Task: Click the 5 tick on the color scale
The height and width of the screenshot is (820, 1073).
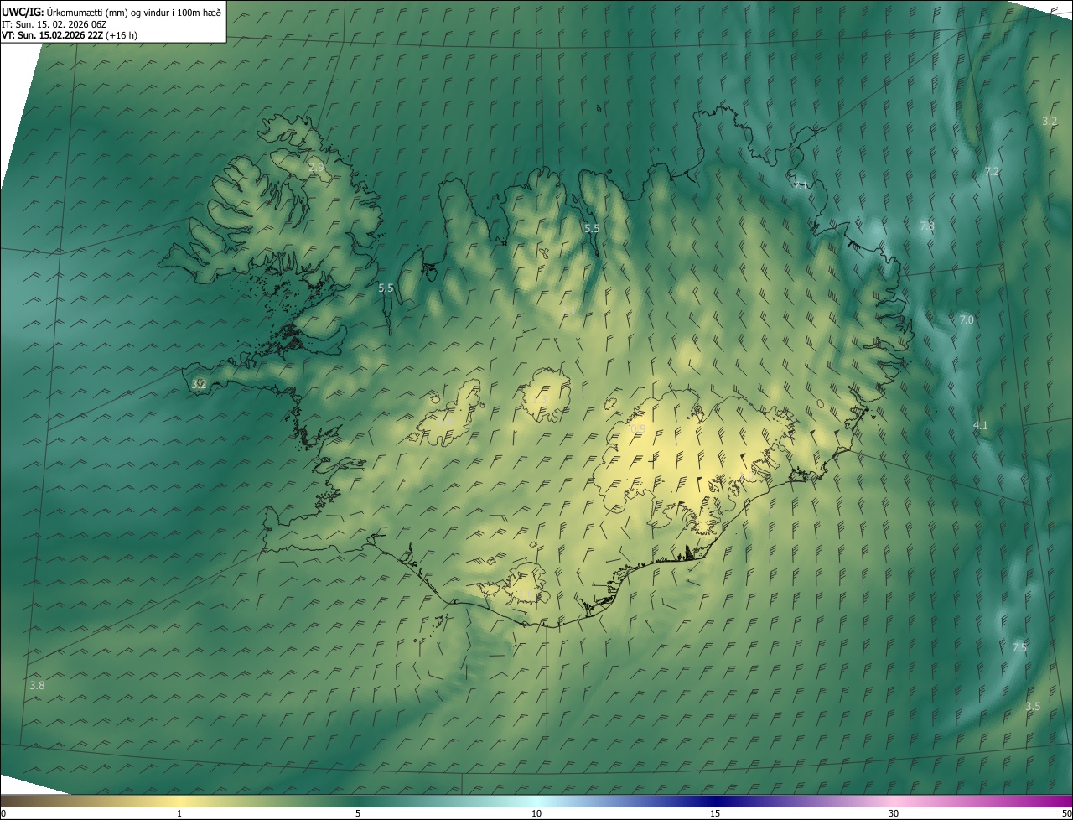Action: click(x=358, y=814)
